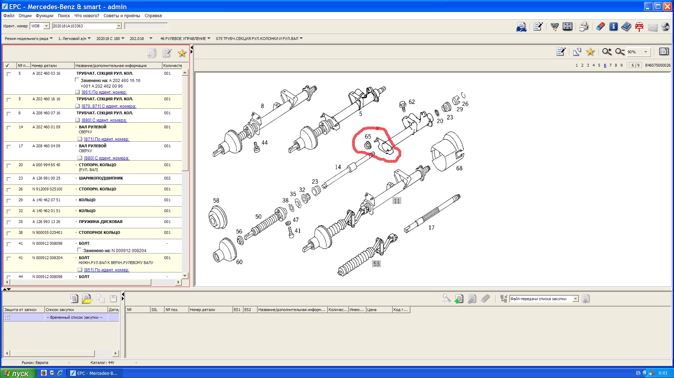674x378 pixels.
Task: Zoom out on the diagram
Action: (620, 52)
